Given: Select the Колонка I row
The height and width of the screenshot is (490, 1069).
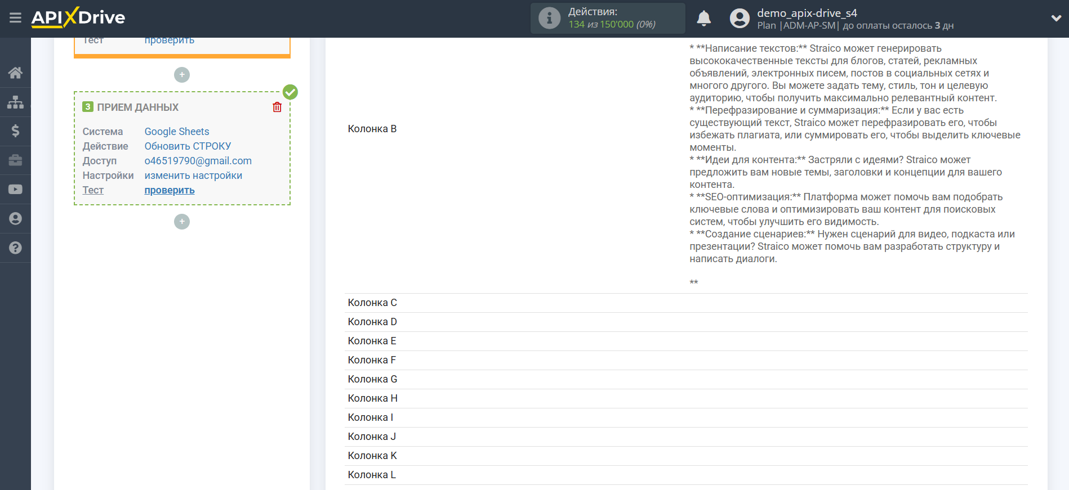Looking at the screenshot, I should pos(686,417).
